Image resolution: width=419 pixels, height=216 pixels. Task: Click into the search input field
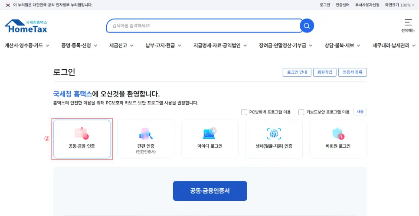203,26
